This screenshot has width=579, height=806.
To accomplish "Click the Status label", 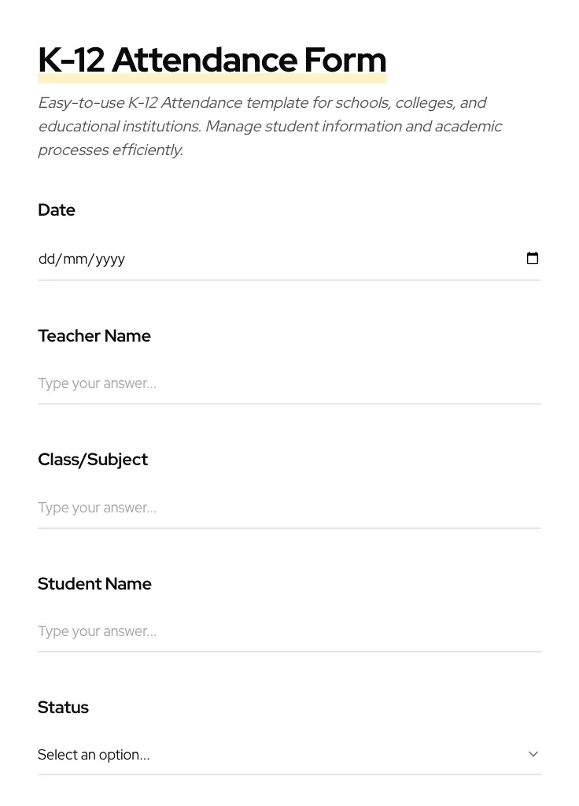I will coord(63,707).
